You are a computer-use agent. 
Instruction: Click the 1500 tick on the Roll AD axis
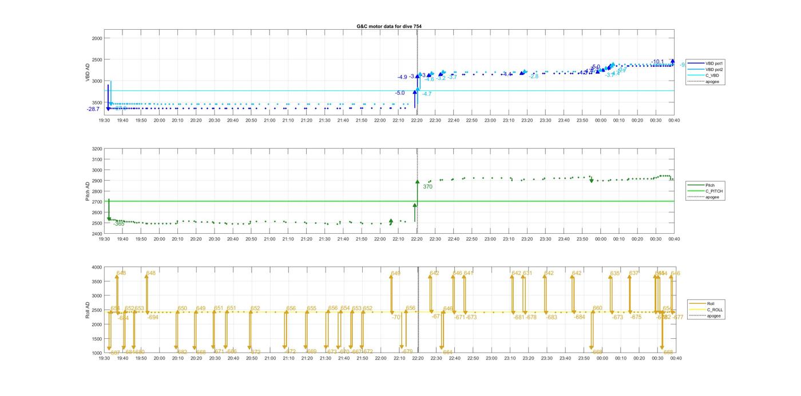pyautogui.click(x=97, y=339)
